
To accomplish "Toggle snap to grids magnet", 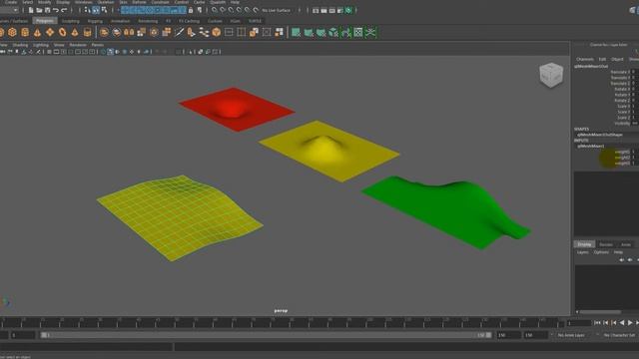I will 215,10.
